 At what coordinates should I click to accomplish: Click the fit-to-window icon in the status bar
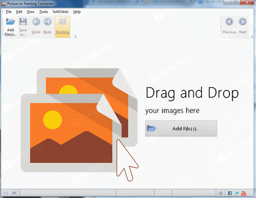pos(14,193)
